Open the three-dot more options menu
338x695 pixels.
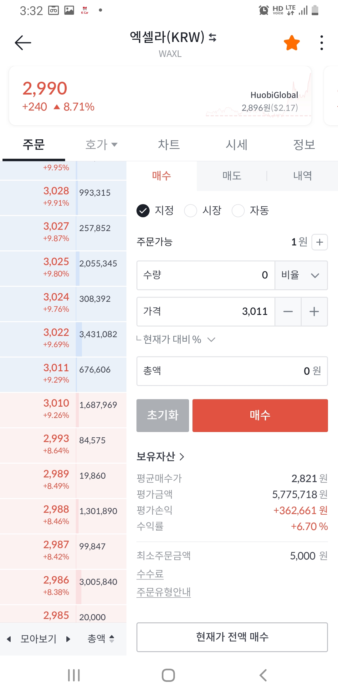321,43
